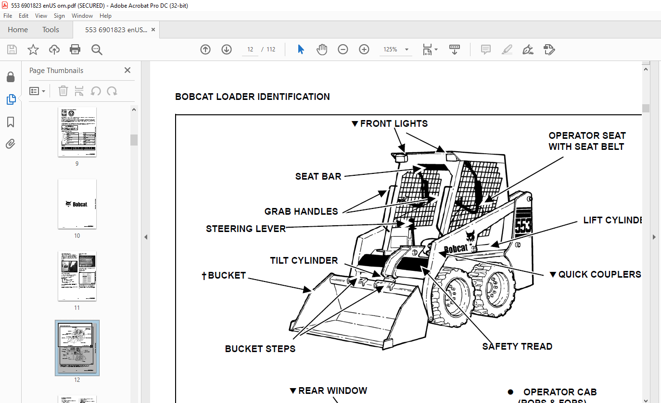Click thumbnails panel scroll up arrow

pos(134,110)
